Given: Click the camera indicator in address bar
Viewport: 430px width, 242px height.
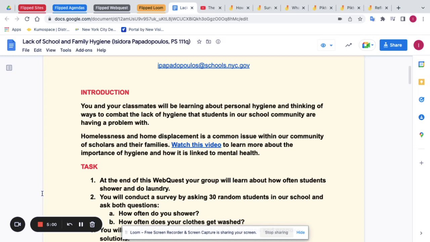Looking at the screenshot, I should pos(340,19).
